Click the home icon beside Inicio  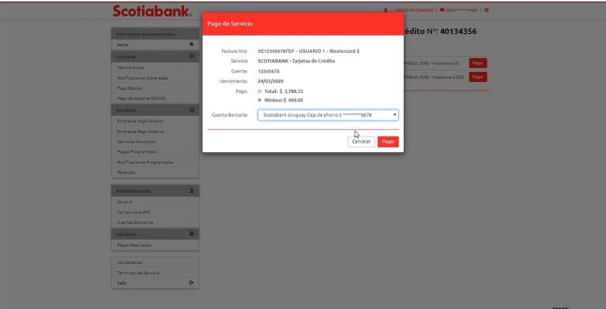[191, 44]
